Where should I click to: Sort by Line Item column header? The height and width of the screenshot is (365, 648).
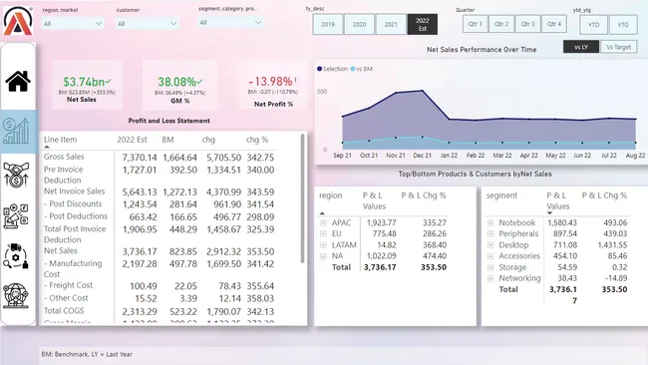coord(61,140)
